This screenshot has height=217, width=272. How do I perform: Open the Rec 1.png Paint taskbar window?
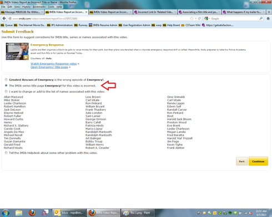tap(138, 213)
